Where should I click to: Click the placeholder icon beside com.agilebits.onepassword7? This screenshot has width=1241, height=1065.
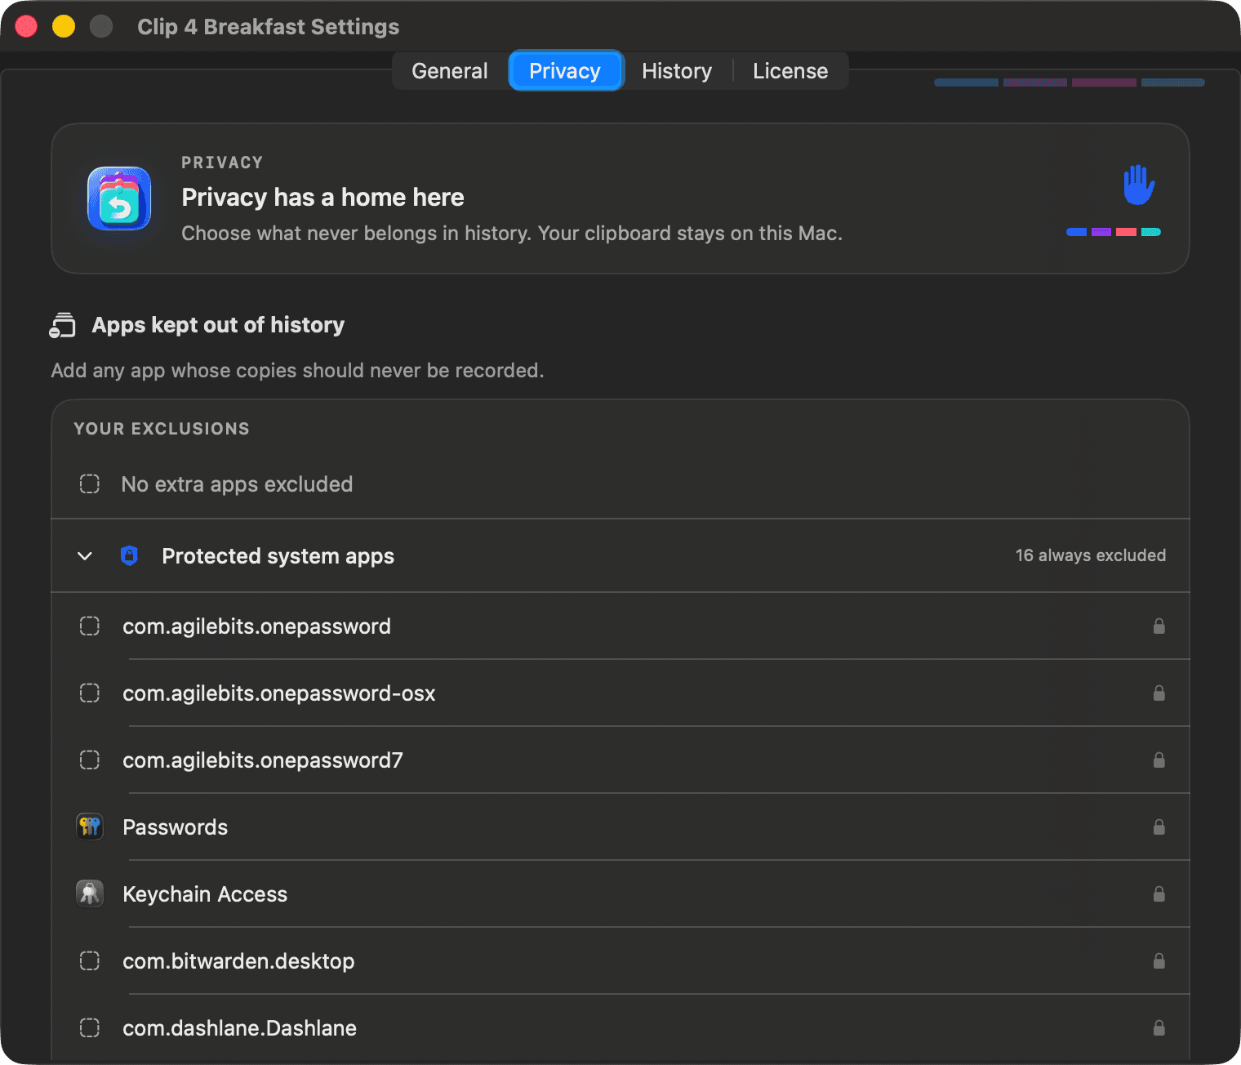90,760
